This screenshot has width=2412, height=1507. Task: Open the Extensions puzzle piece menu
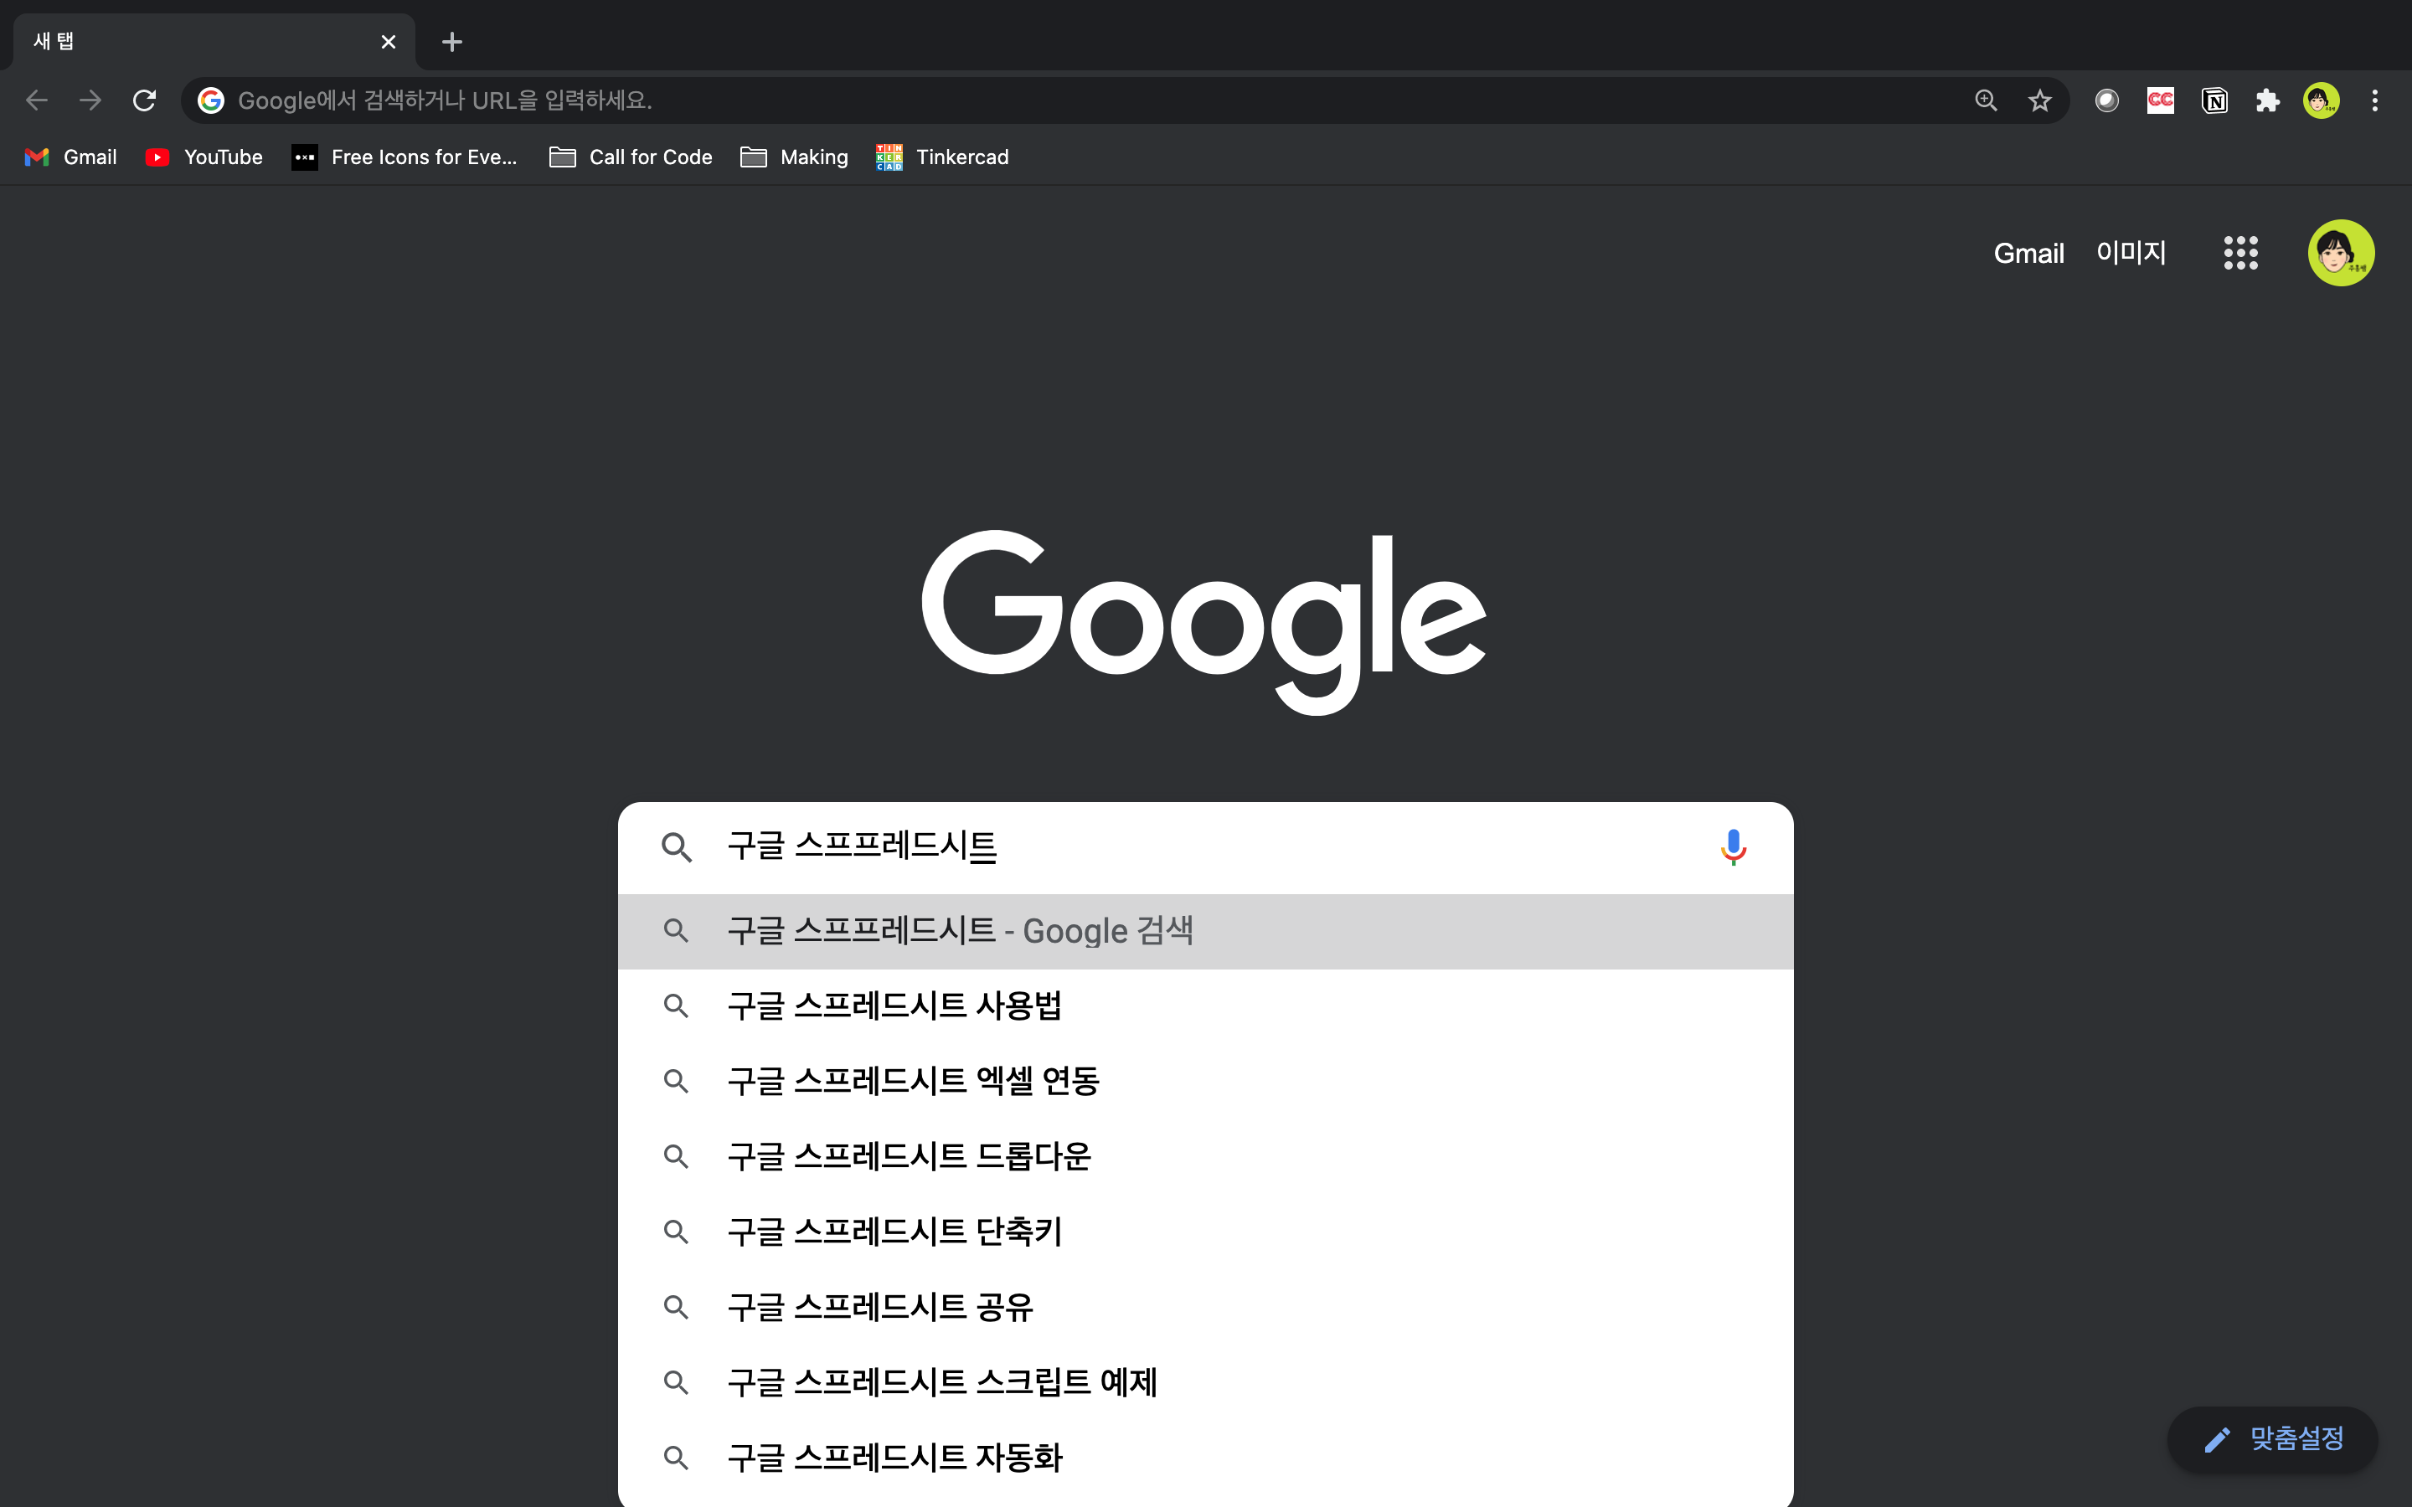tap(2267, 100)
